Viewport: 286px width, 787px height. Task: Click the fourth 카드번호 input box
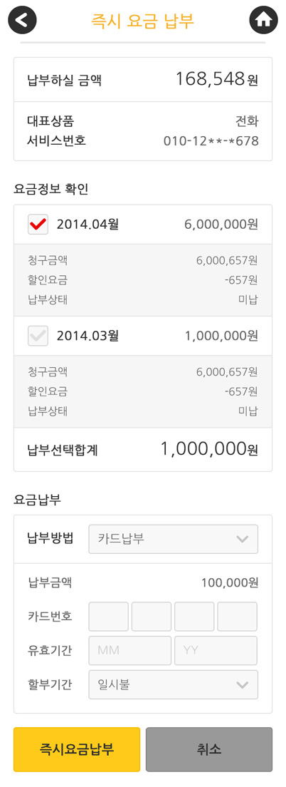pos(238,617)
